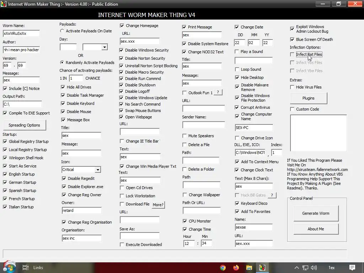Viewport: 364px width, 273px height.
Task: Click the Hour field showing 12
Action: [x=189, y=243]
